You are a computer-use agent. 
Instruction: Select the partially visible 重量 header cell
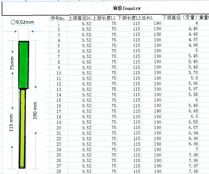204,17
